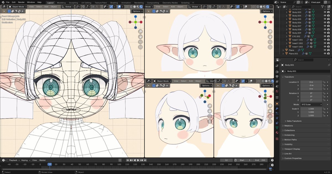Open the Tool properties tab icon
The image size is (332, 174).
[x=277, y=65]
